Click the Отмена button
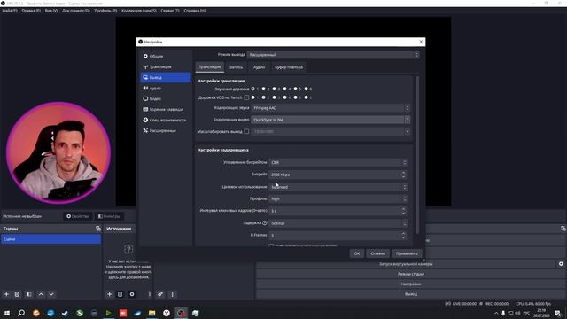 [378, 253]
